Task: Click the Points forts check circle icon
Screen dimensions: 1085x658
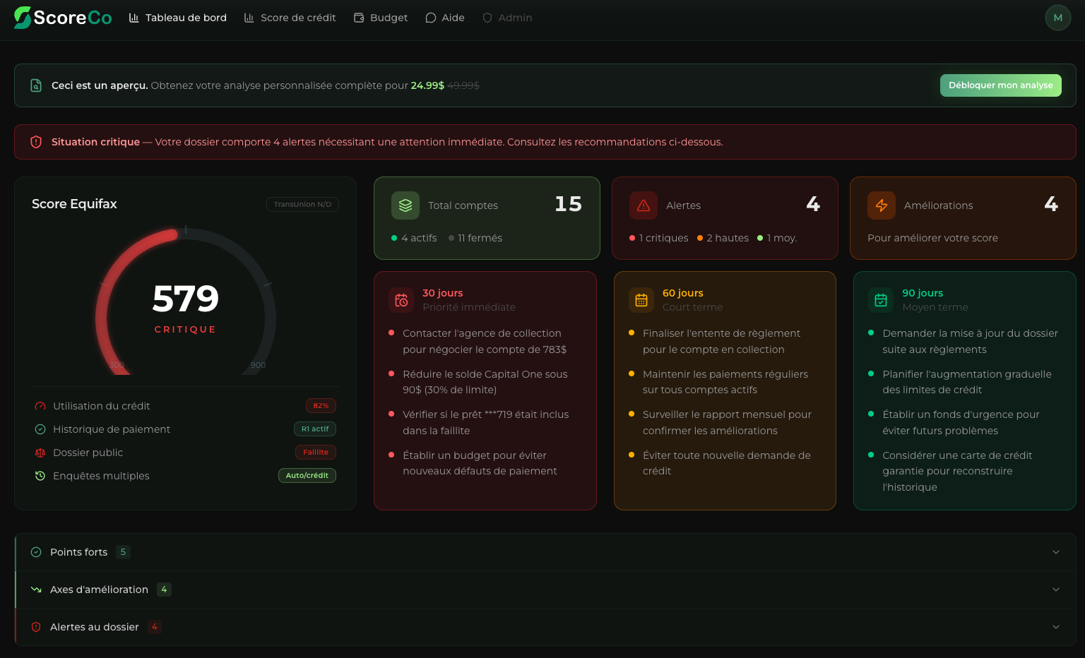Action: click(x=36, y=552)
